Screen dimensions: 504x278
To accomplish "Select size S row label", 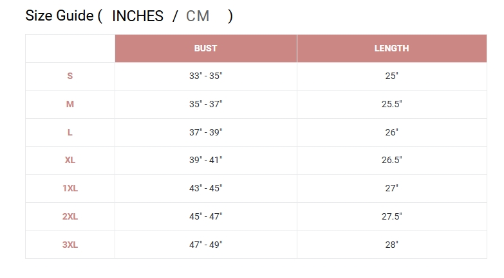I will (x=70, y=76).
